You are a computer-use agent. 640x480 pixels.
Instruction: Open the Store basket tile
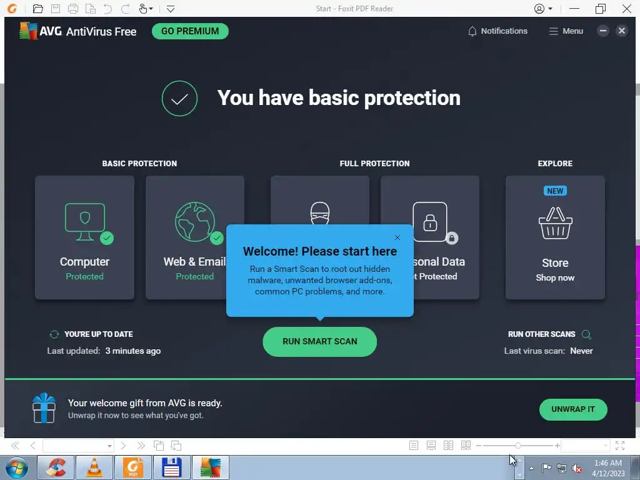click(555, 237)
